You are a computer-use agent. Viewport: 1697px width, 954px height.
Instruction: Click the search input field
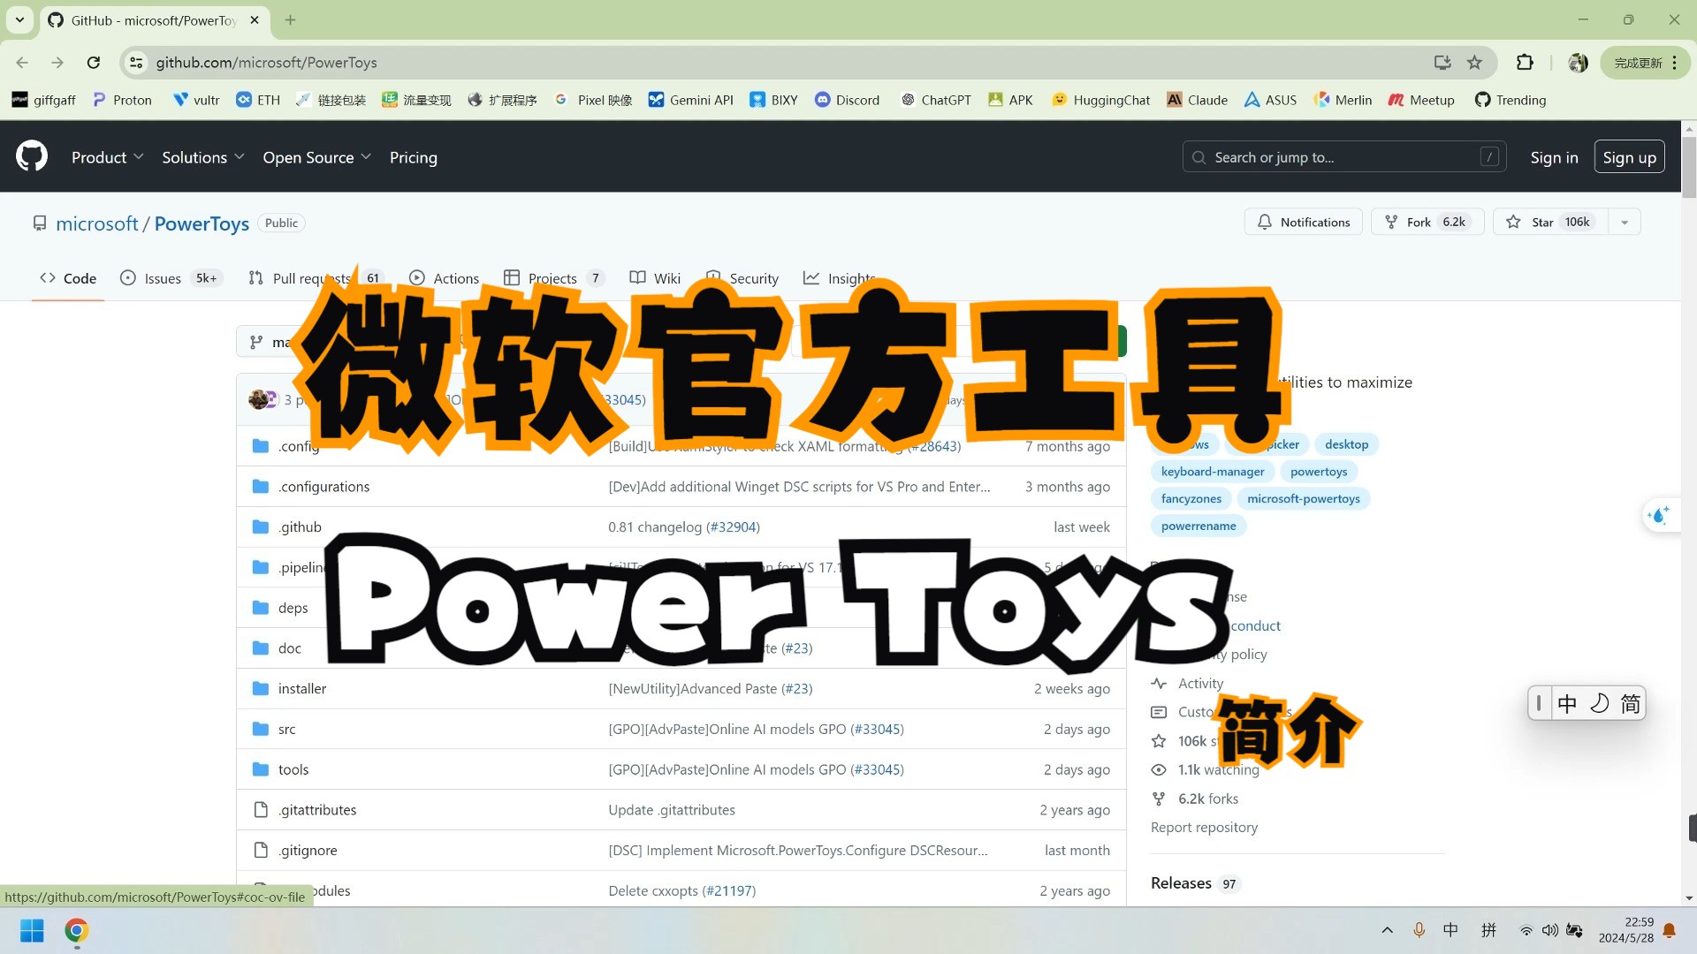1343,156
